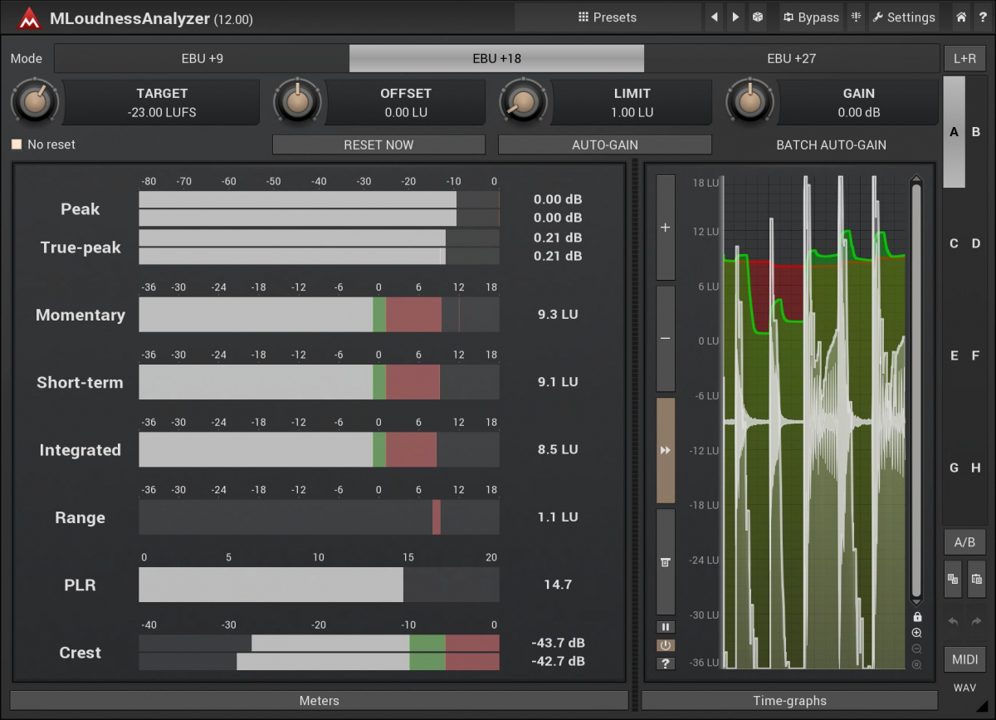The image size is (996, 720).
Task: Open the home icon in title bar
Action: 961,17
